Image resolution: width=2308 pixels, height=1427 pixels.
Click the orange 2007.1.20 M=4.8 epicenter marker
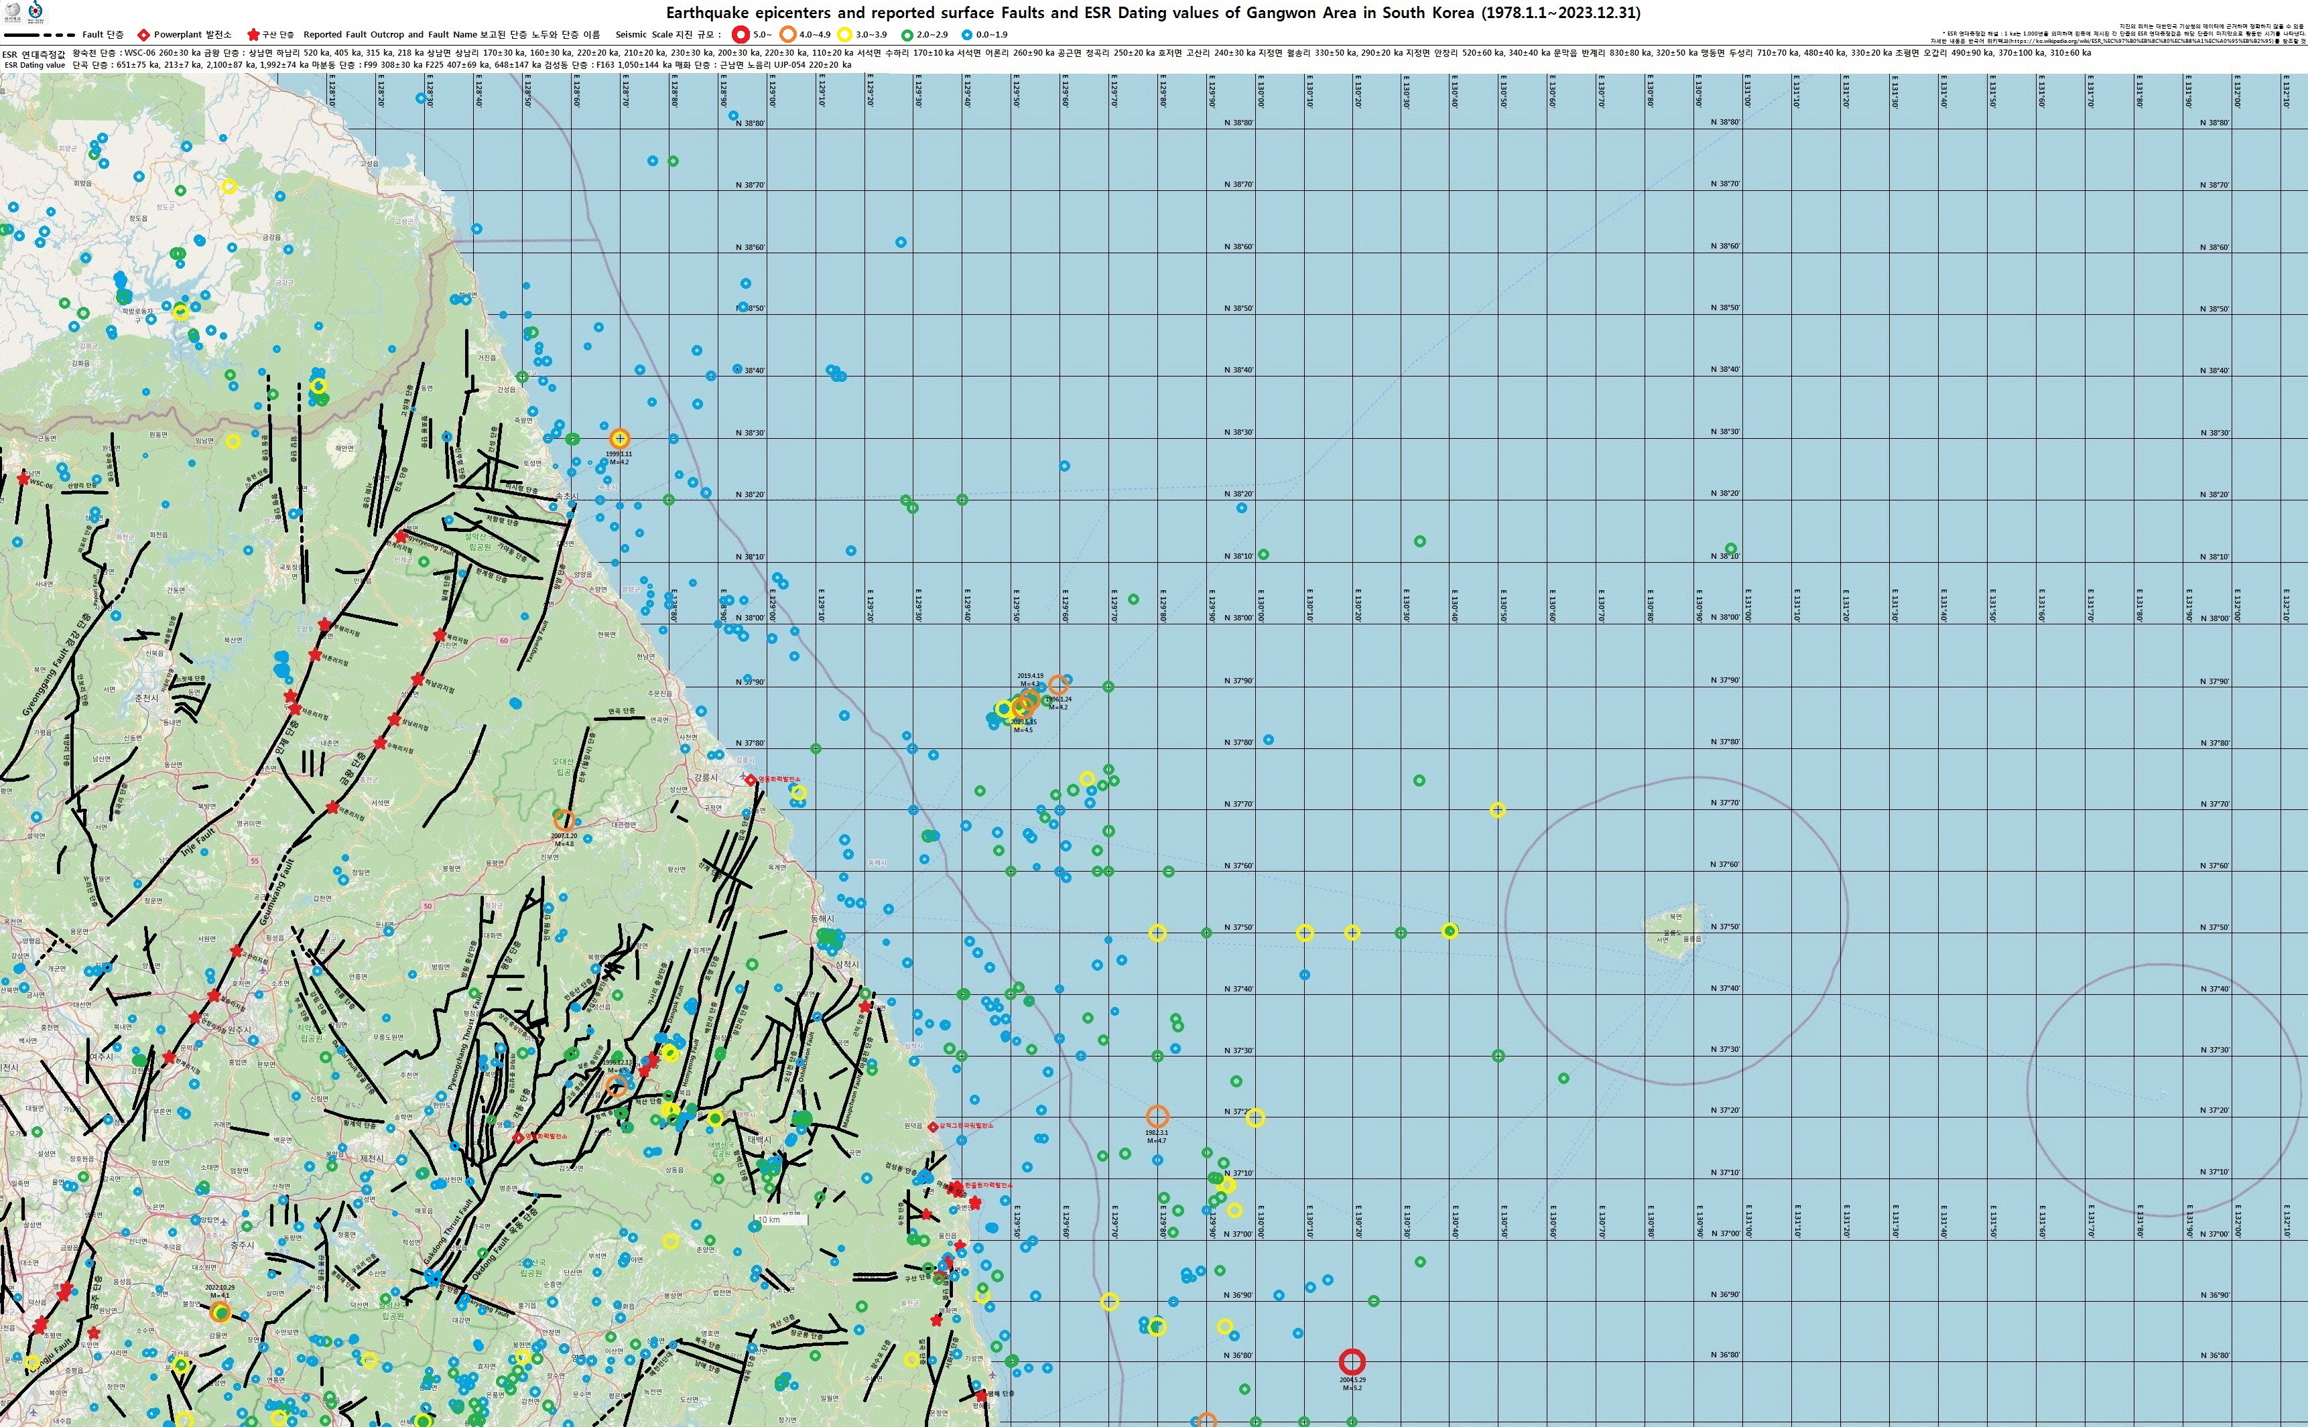[x=564, y=820]
